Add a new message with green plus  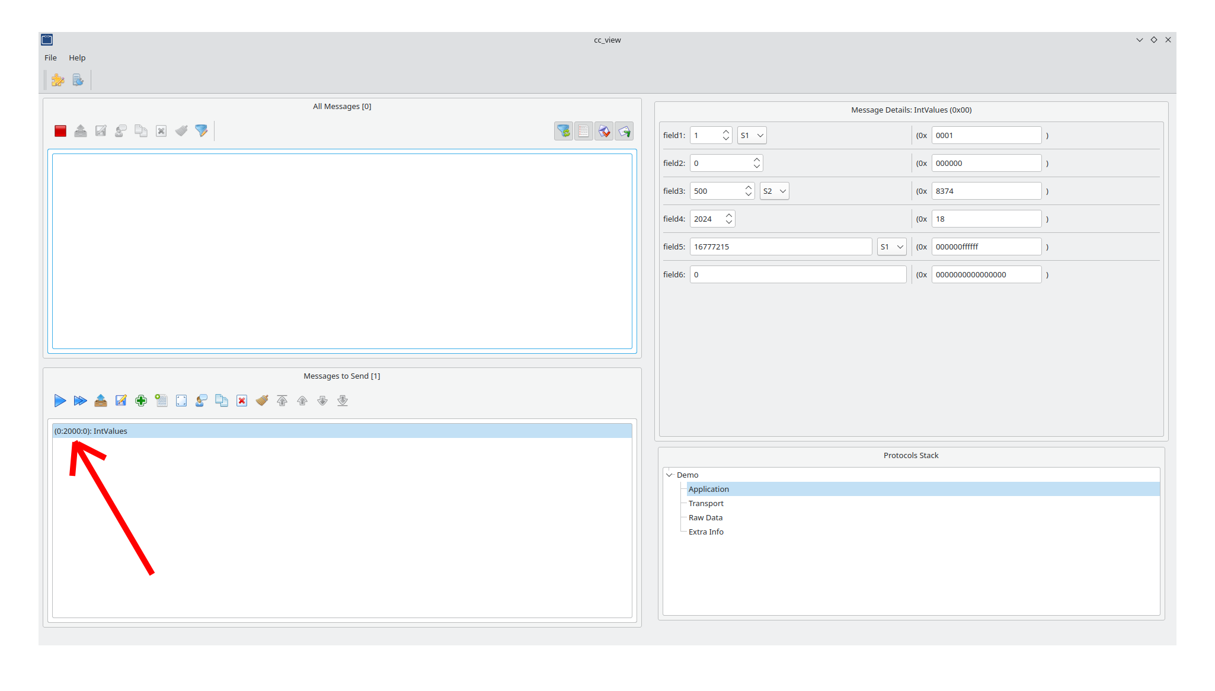[x=141, y=401]
